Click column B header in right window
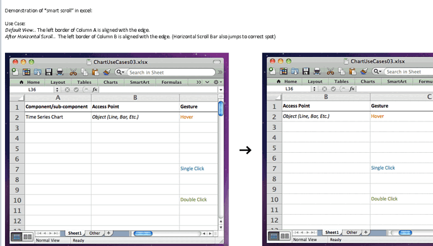 [326, 96]
